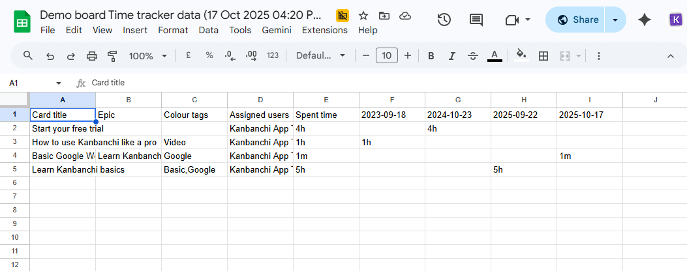Viewport: 687px width, 271px height.
Task: Select cell containing Video
Action: pos(194,142)
